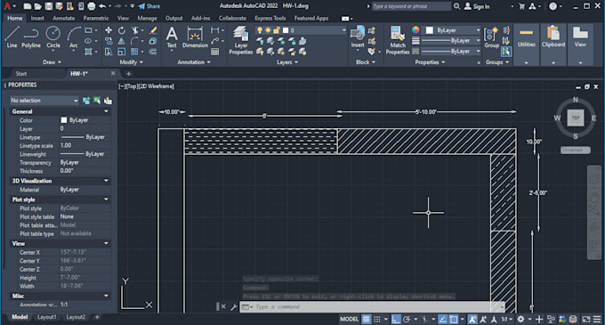Activate the Erase tool
605x325 pixels.
(153, 30)
